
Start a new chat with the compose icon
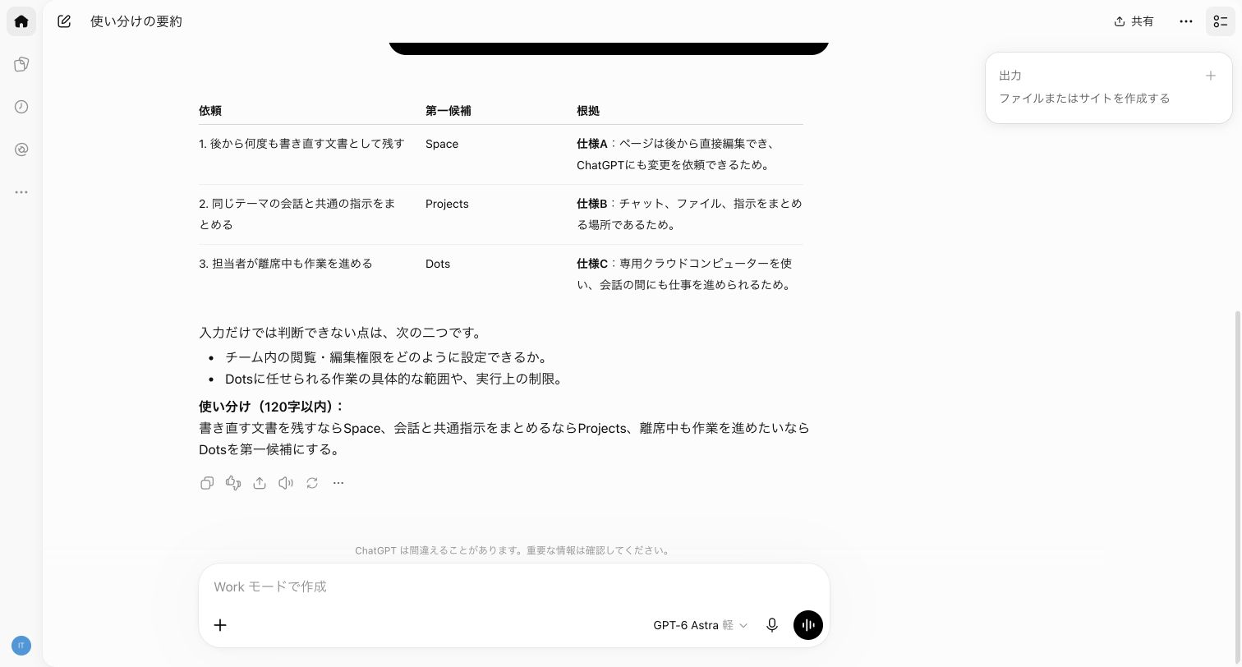(x=64, y=21)
